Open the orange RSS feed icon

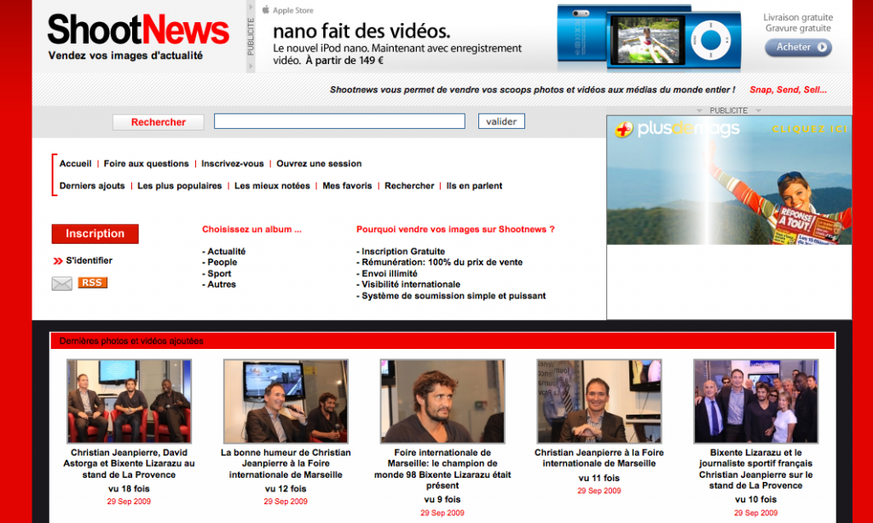tap(92, 282)
